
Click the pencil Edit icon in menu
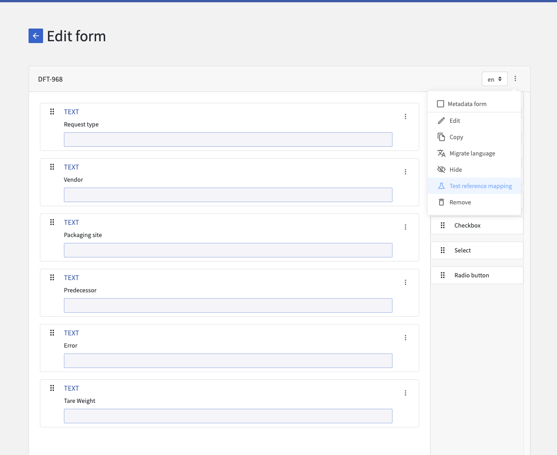tap(441, 121)
